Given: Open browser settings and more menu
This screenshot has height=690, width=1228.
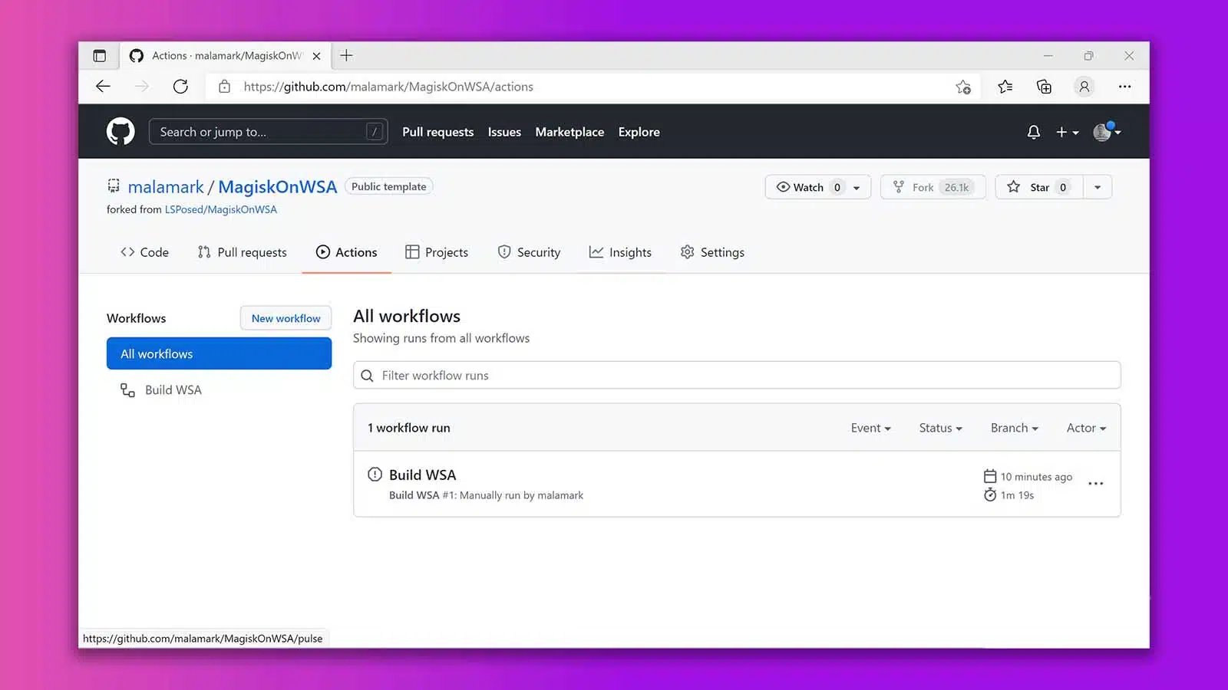Looking at the screenshot, I should coord(1124,87).
